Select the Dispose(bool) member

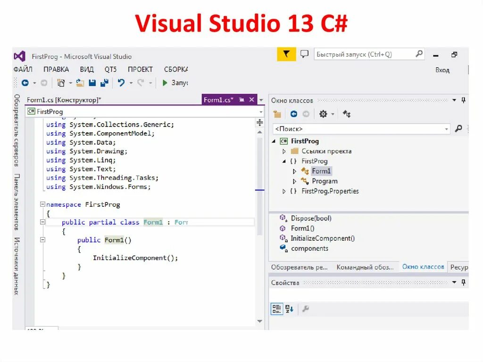click(311, 219)
